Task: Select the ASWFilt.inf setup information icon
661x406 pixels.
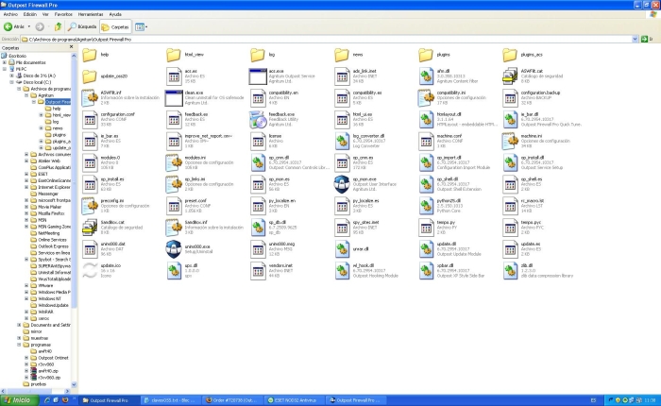Action: tap(90, 98)
